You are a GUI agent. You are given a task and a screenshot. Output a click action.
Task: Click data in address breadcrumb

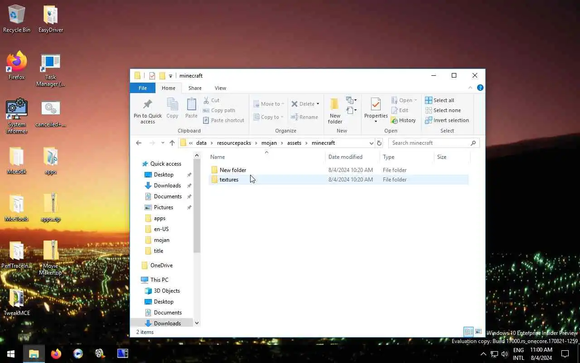201,143
